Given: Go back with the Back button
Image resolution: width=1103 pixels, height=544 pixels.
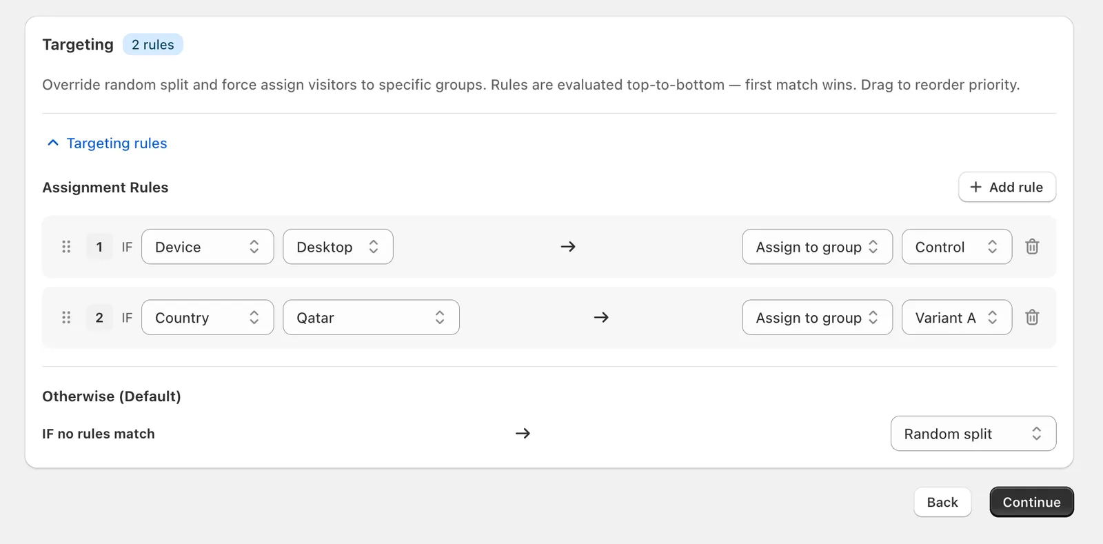Looking at the screenshot, I should (x=942, y=502).
